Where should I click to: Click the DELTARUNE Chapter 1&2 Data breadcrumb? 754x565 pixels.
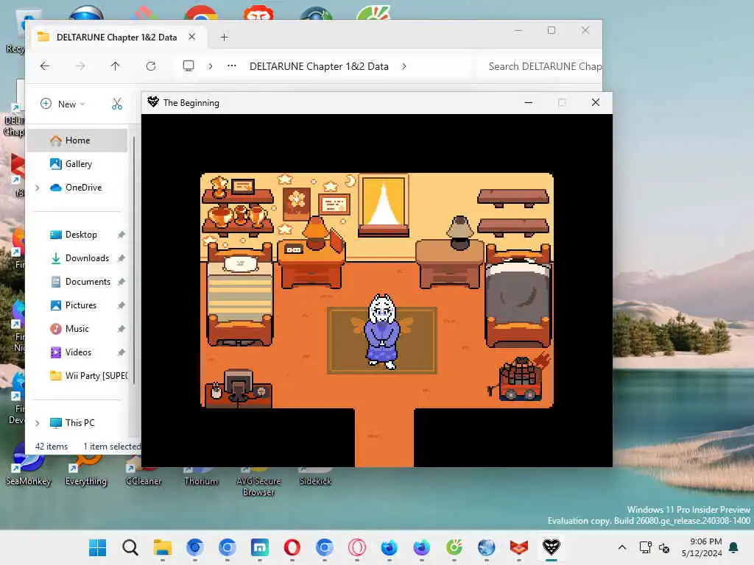[319, 66]
